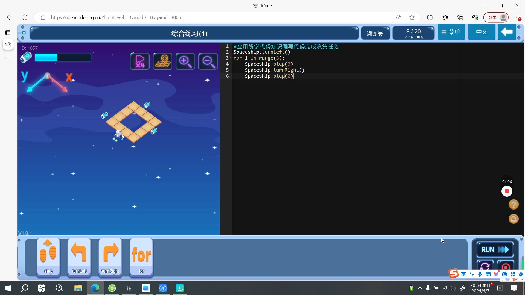Select the turnLeft code block
Screen dimensions: 525x295
[79, 257]
